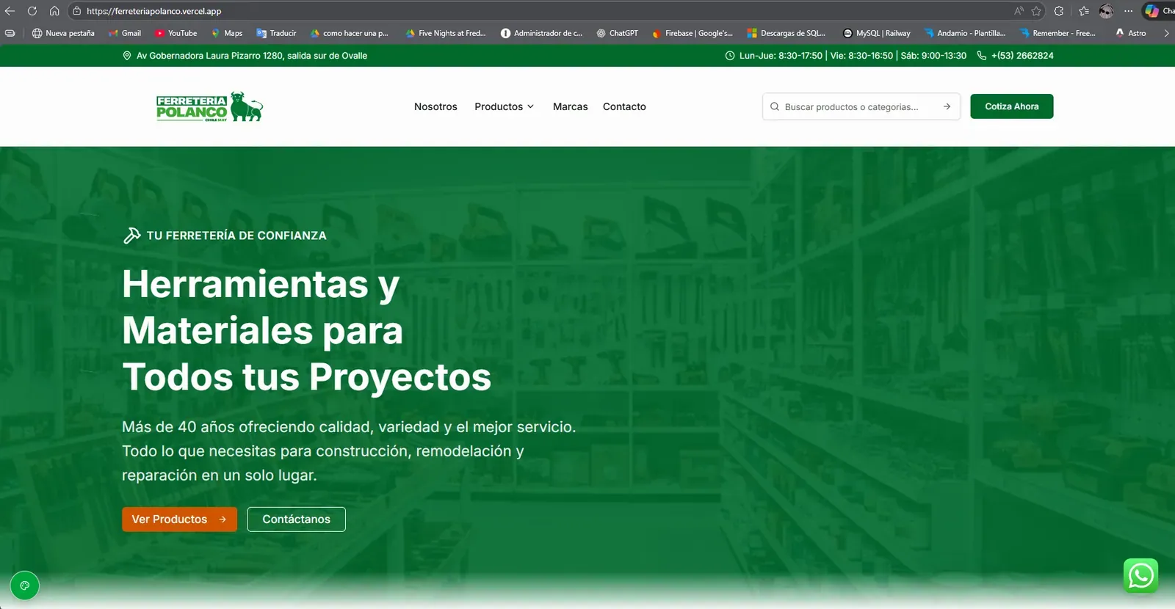Image resolution: width=1175 pixels, height=609 pixels.
Task: Click the Ferretería Polanco bull logo
Action: tap(209, 107)
